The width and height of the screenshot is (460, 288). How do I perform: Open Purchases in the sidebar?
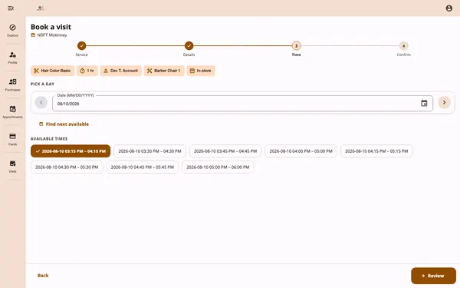(12, 85)
